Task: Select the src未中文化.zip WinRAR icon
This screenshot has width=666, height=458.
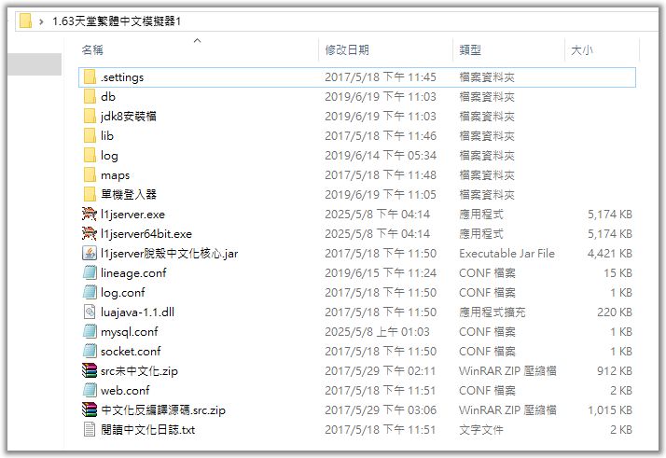Action: tap(90, 370)
